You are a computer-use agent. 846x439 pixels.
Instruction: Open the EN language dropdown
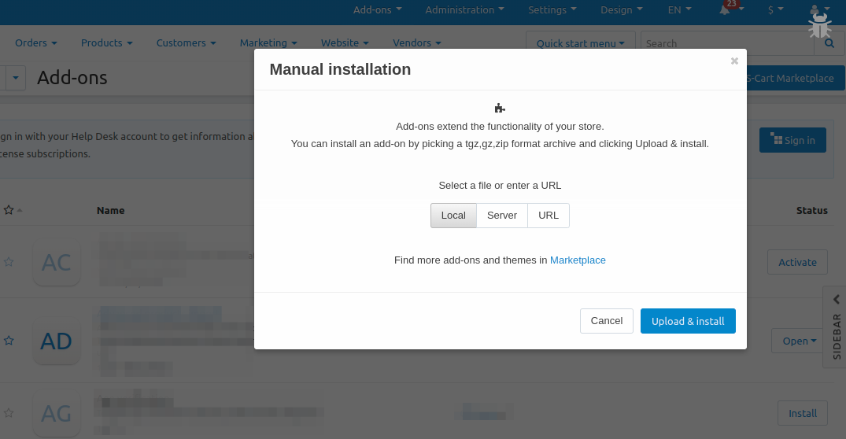(x=680, y=10)
